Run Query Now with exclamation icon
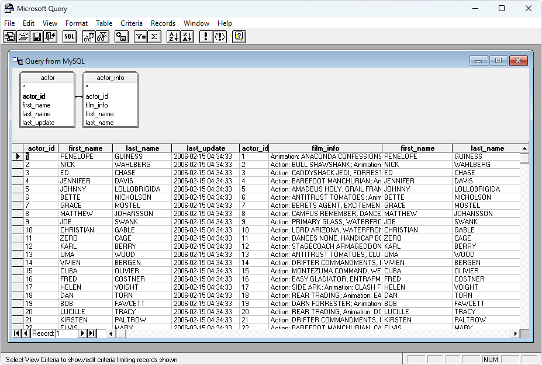The image size is (542, 365). coord(206,37)
